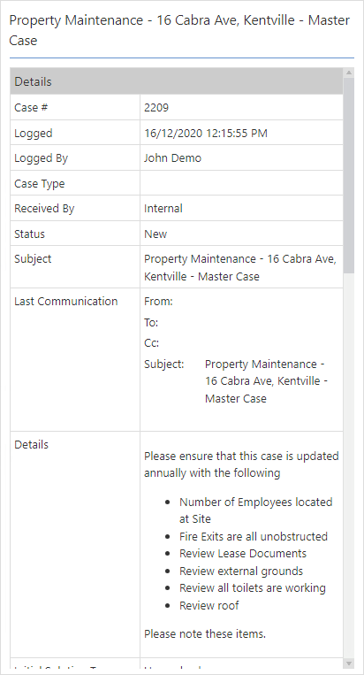
Task: Click the From: field in Last Communication
Action: tap(158, 302)
